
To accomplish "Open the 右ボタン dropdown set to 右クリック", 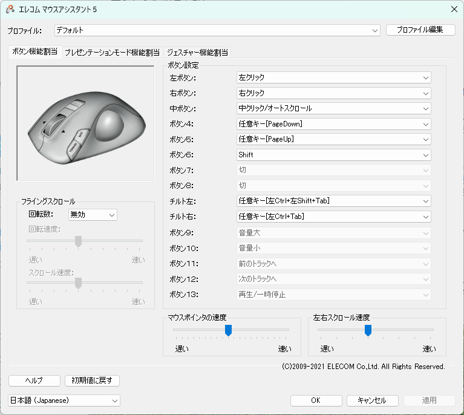I will pyautogui.click(x=334, y=93).
